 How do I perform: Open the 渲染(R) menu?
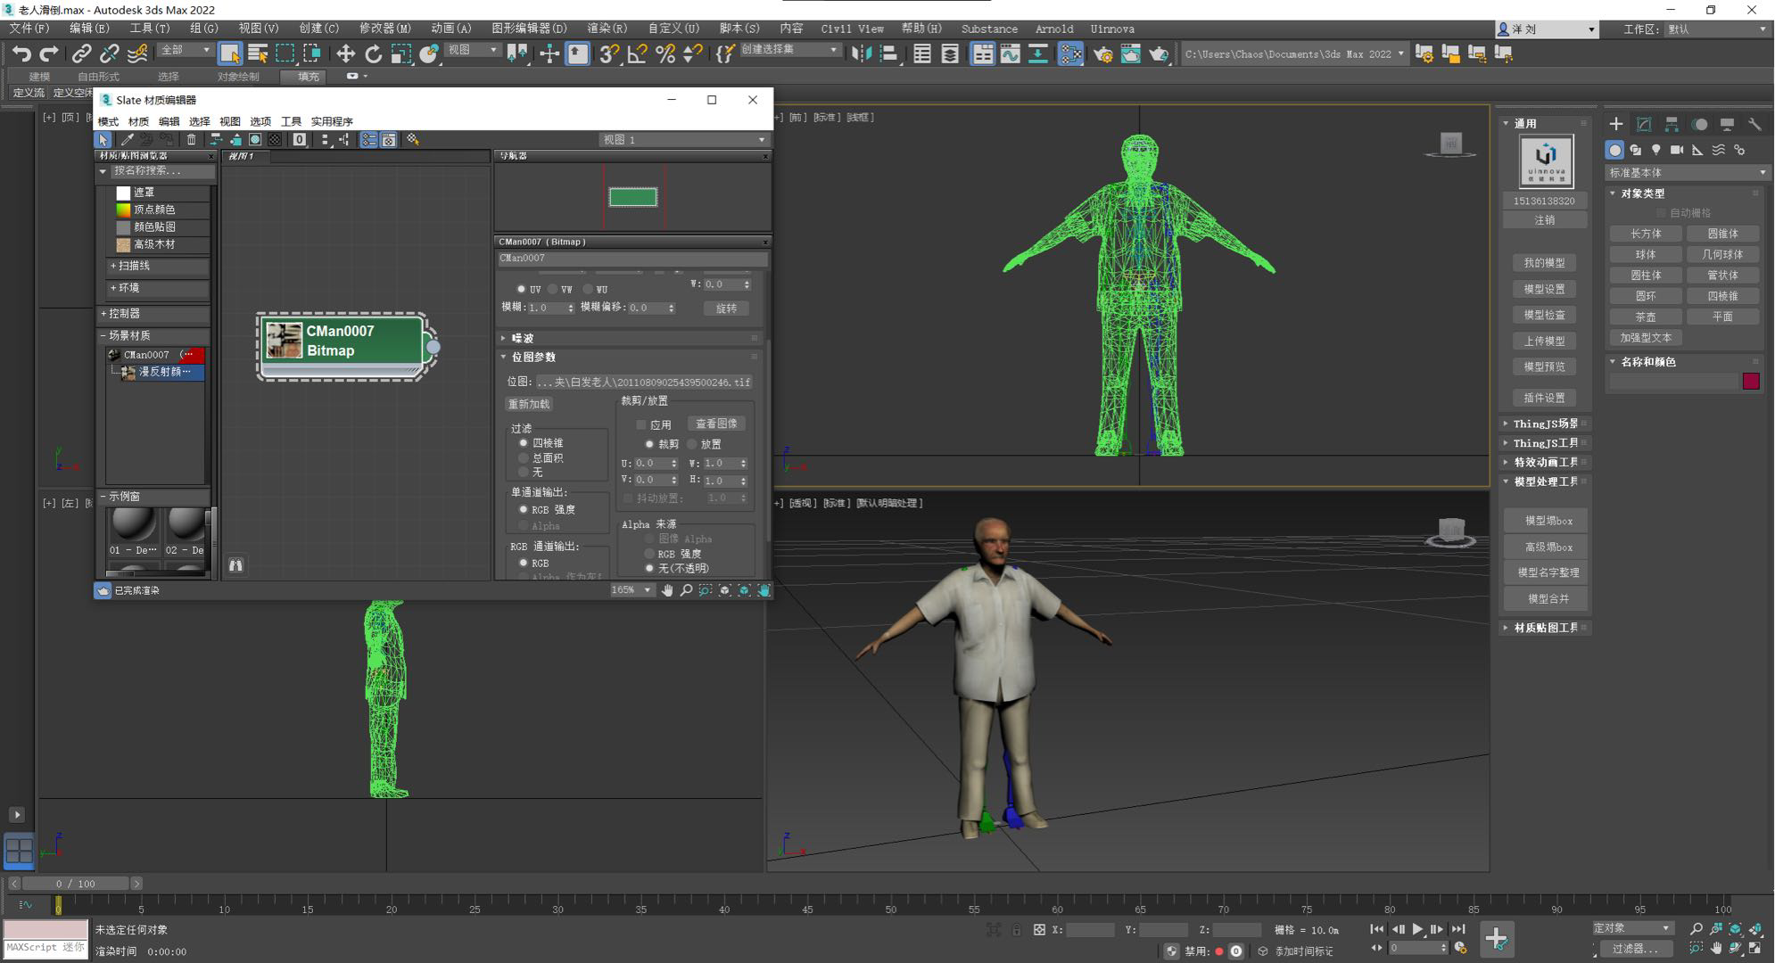coord(607,29)
